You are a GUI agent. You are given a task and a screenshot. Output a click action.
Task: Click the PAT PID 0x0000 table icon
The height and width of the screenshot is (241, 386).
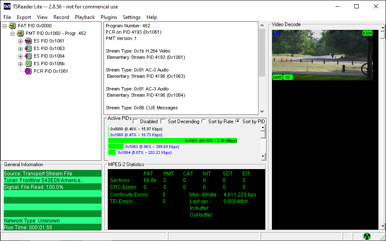12,26
